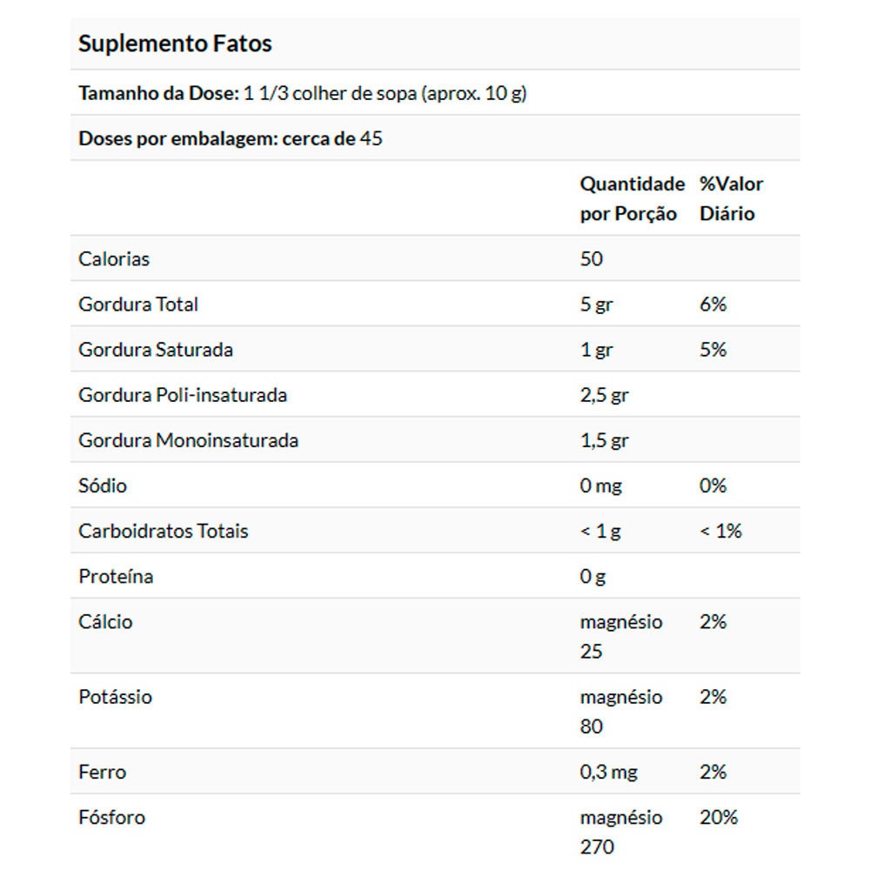Click the 0,3 mg quantity for Ferro
Screen dimensions: 870x870
point(608,772)
